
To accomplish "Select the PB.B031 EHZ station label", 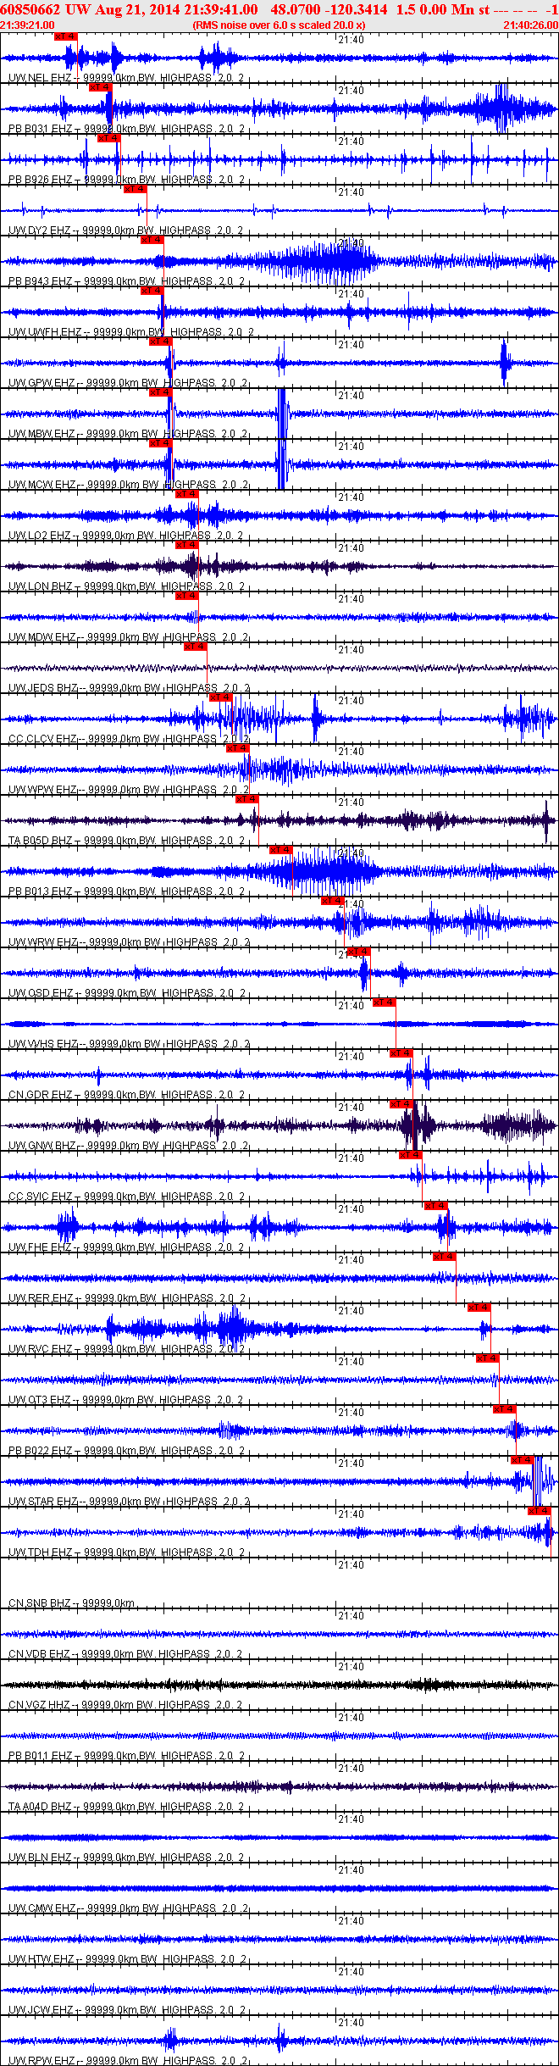I will (x=40, y=129).
